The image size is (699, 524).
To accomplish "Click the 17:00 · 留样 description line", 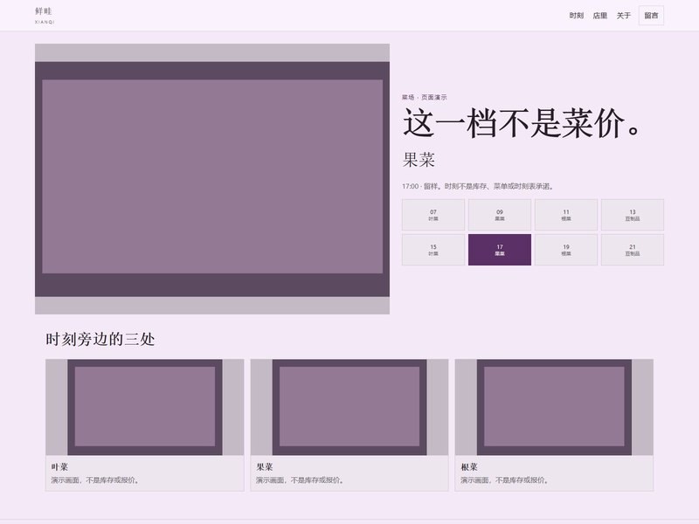I will click(x=478, y=186).
